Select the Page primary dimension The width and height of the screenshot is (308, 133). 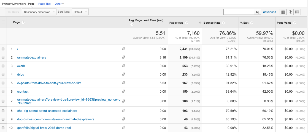coord(31,4)
